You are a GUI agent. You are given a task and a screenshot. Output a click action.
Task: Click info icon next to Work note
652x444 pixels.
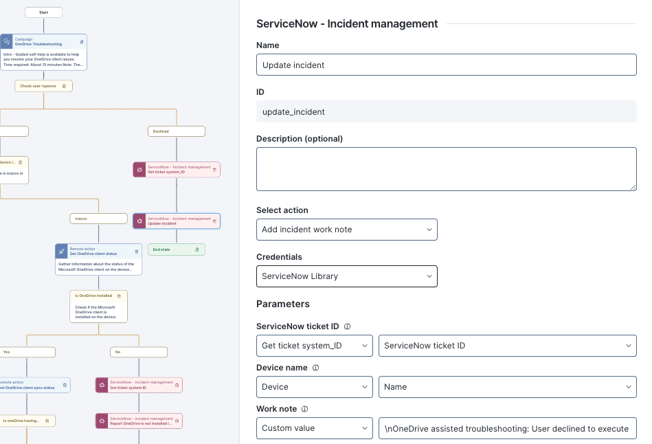[304, 409]
